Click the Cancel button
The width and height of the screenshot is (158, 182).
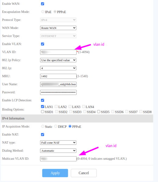click(x=84, y=173)
